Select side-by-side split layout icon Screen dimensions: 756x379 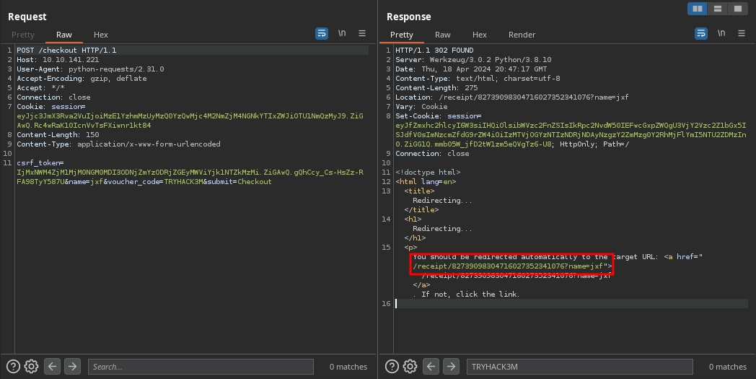(x=697, y=9)
